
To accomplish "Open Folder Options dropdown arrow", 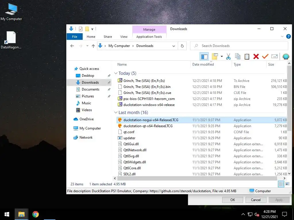I will point(222,56).
